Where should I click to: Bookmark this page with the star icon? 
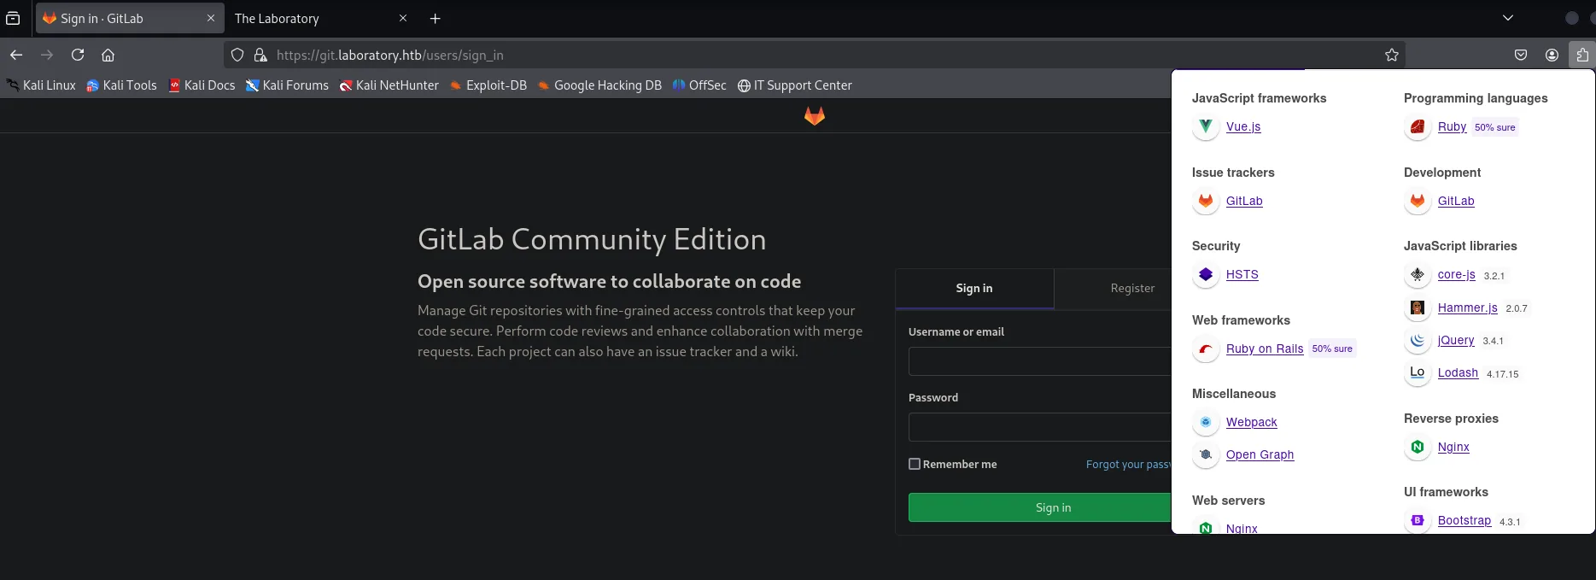tap(1392, 55)
